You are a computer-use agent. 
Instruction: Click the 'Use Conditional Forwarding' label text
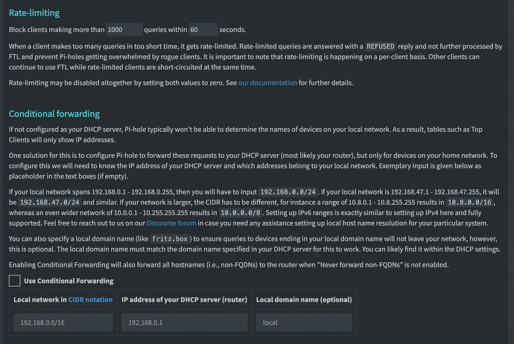click(69, 281)
